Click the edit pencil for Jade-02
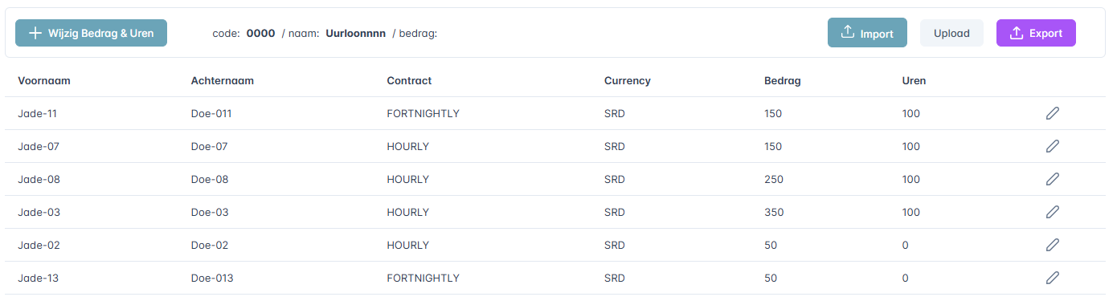Viewport: 1117px width, 305px height. (x=1052, y=245)
